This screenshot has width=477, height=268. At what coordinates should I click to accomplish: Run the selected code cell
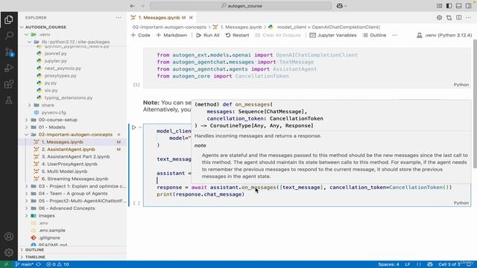click(134, 127)
